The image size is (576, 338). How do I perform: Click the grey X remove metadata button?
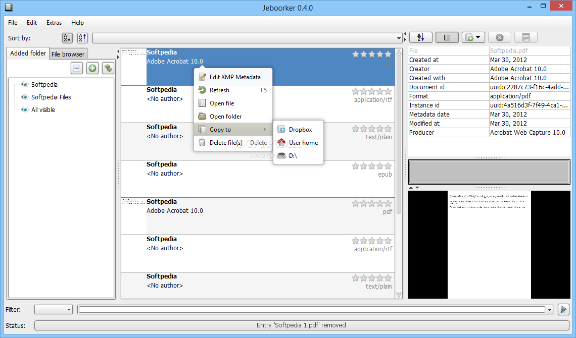tap(500, 37)
